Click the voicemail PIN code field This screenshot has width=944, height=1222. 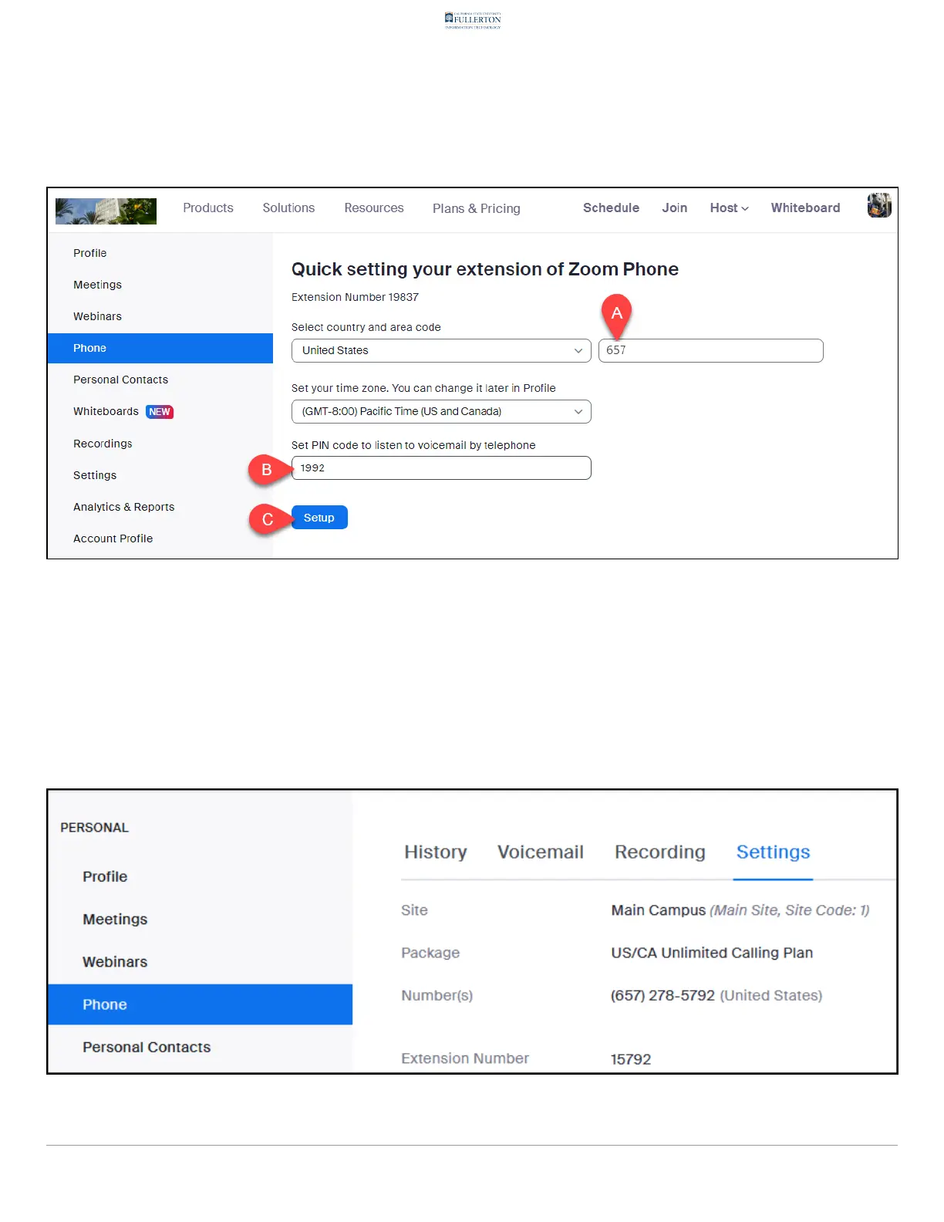pyautogui.click(x=441, y=468)
